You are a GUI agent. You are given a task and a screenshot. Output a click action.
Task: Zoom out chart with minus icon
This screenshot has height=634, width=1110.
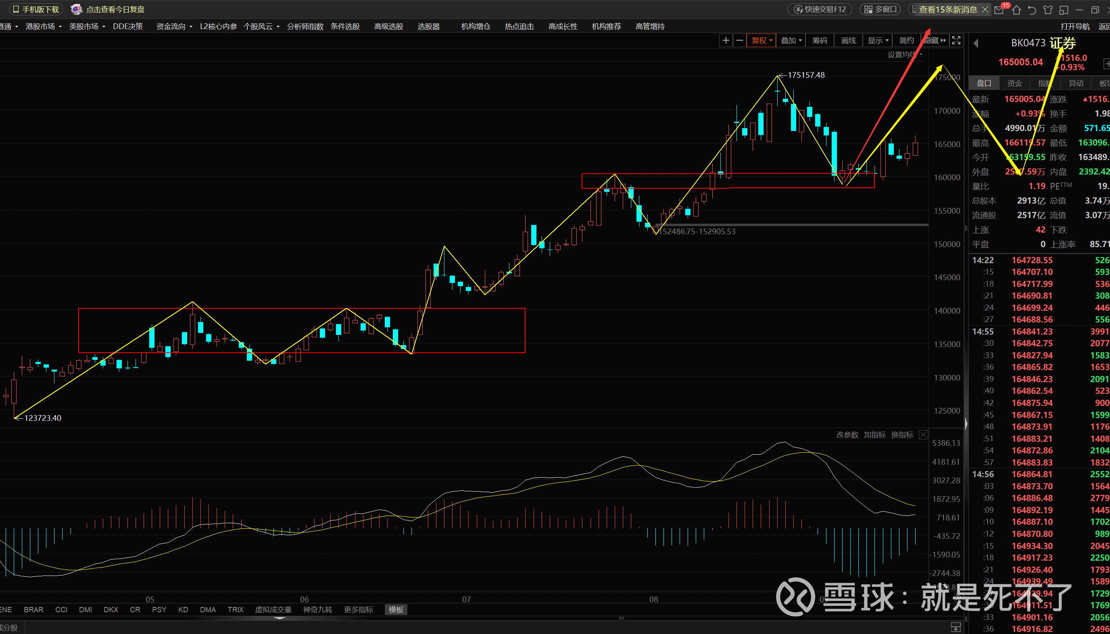(x=739, y=40)
